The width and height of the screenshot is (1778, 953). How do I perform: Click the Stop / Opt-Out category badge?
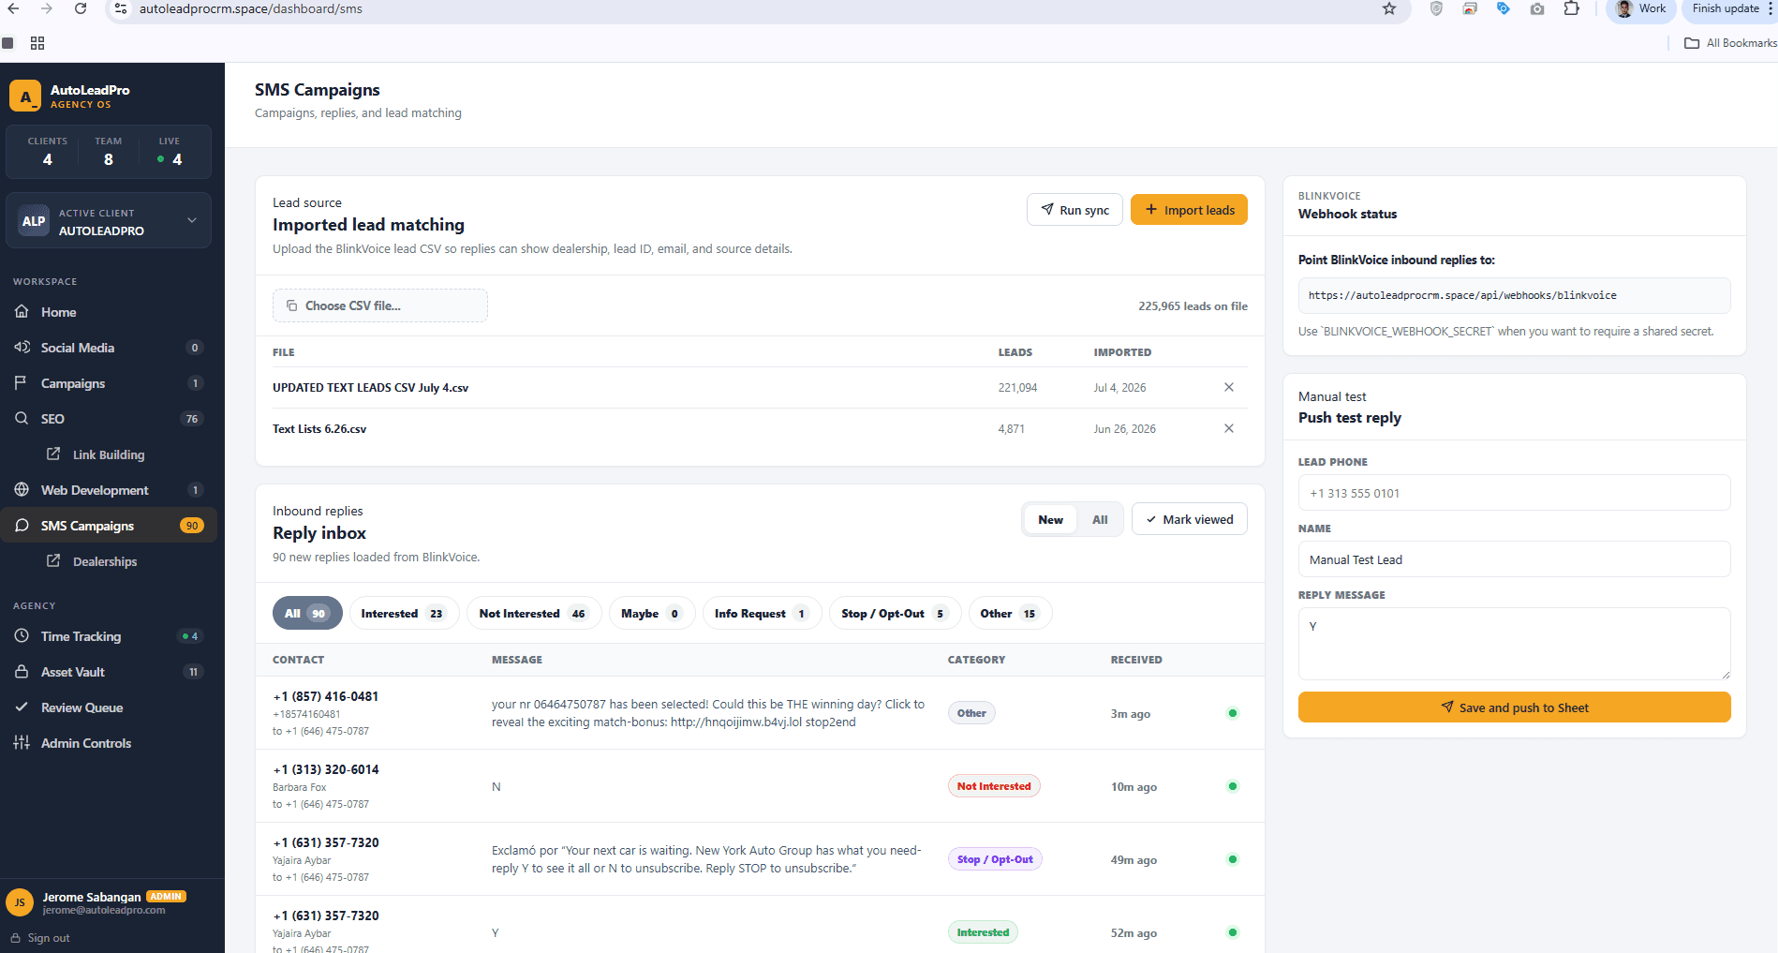click(995, 859)
